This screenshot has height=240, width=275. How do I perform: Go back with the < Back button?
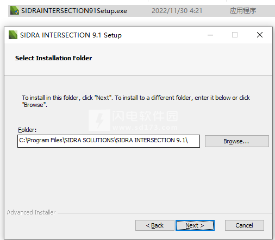click(155, 225)
